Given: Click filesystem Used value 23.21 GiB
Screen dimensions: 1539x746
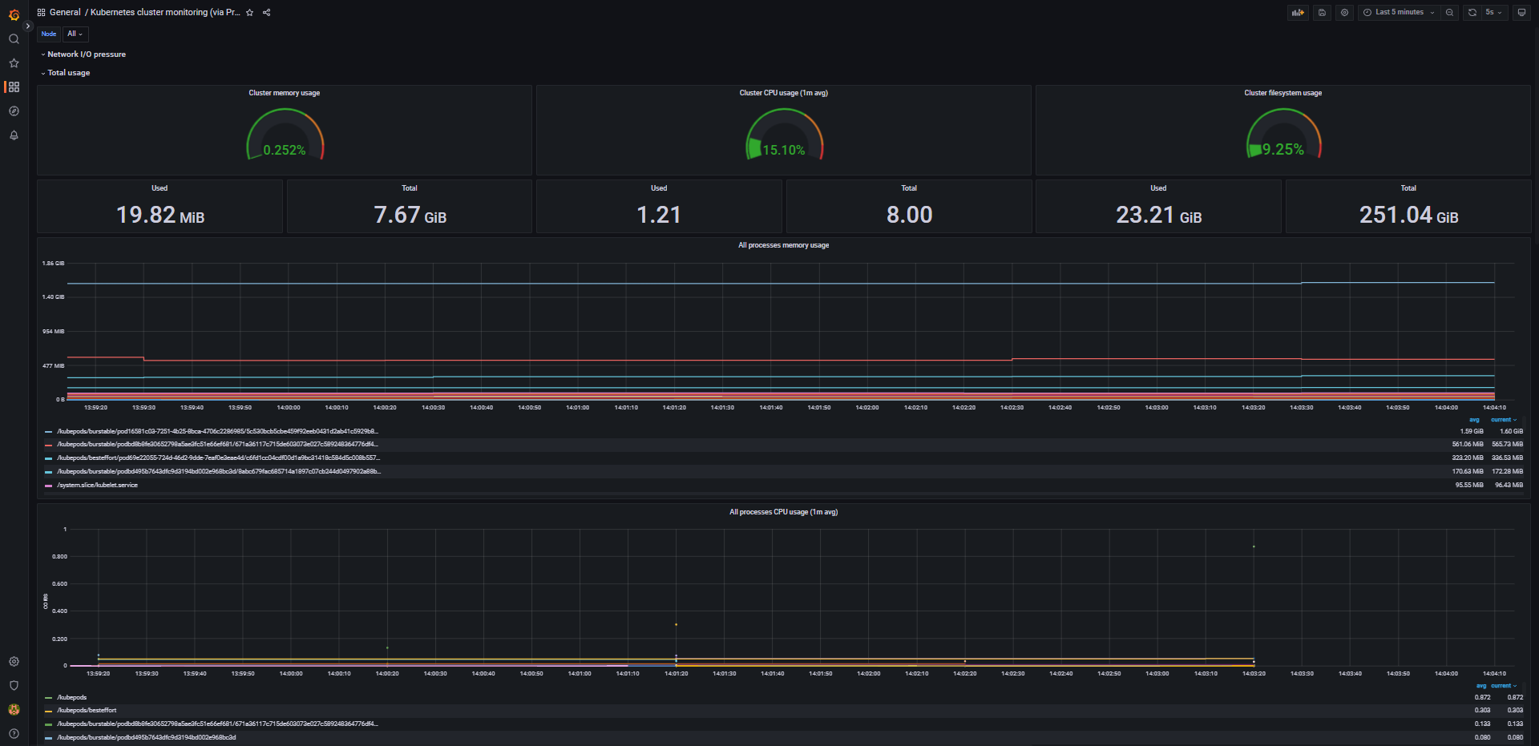Looking at the screenshot, I should pos(1158,215).
